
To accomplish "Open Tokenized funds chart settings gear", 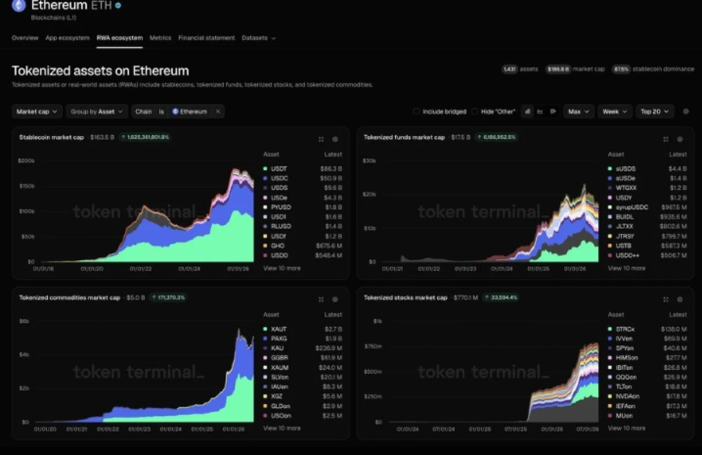I will [x=680, y=139].
